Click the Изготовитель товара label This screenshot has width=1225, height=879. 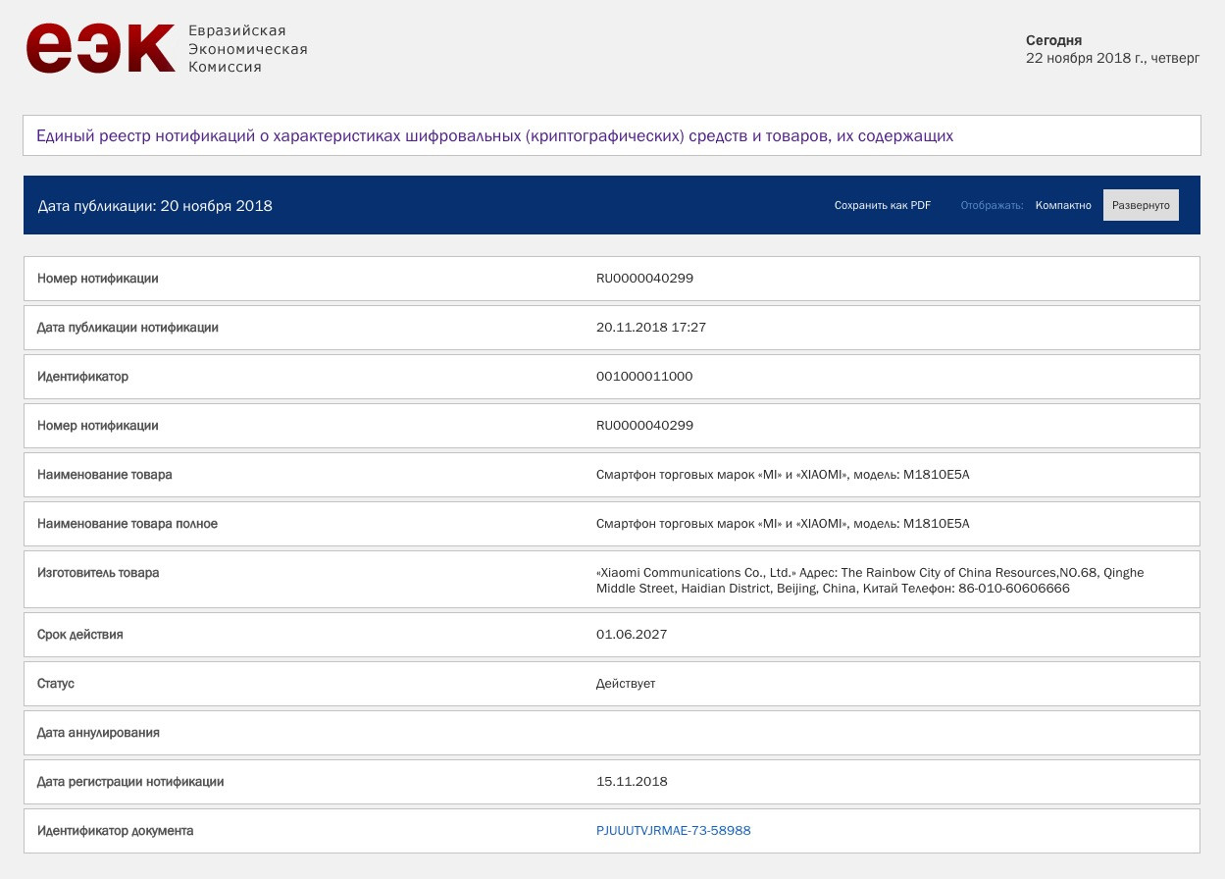(x=98, y=573)
